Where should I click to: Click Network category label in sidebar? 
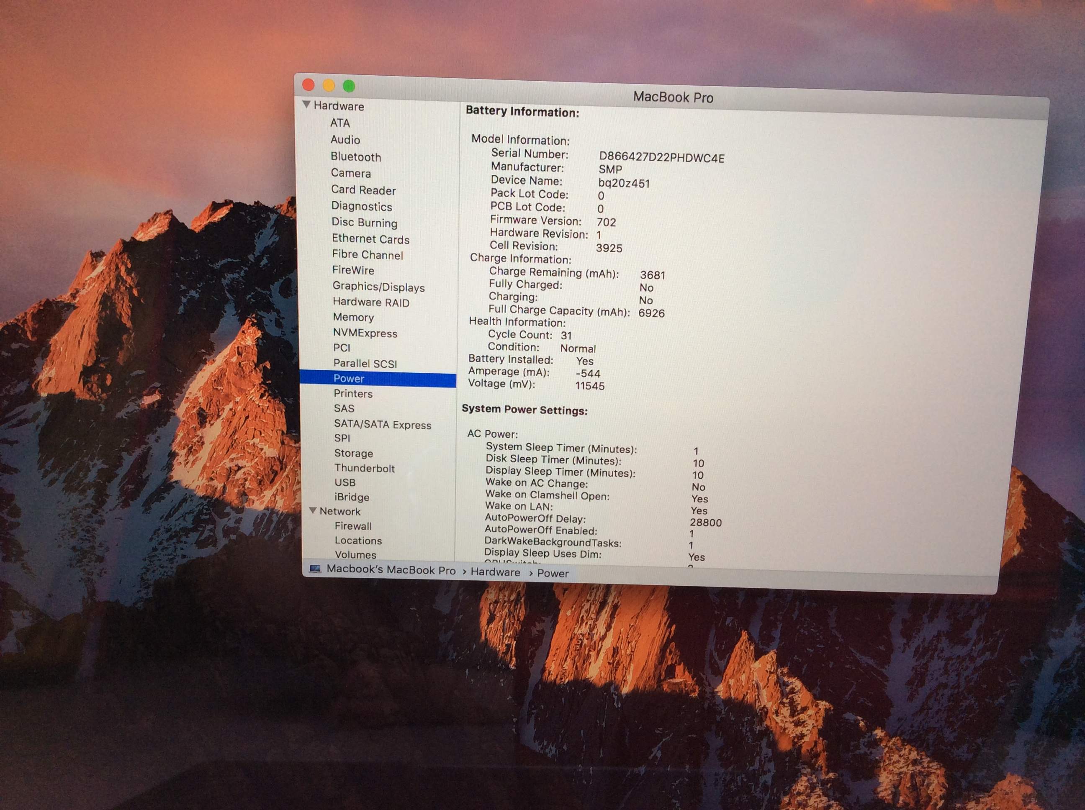tap(340, 511)
